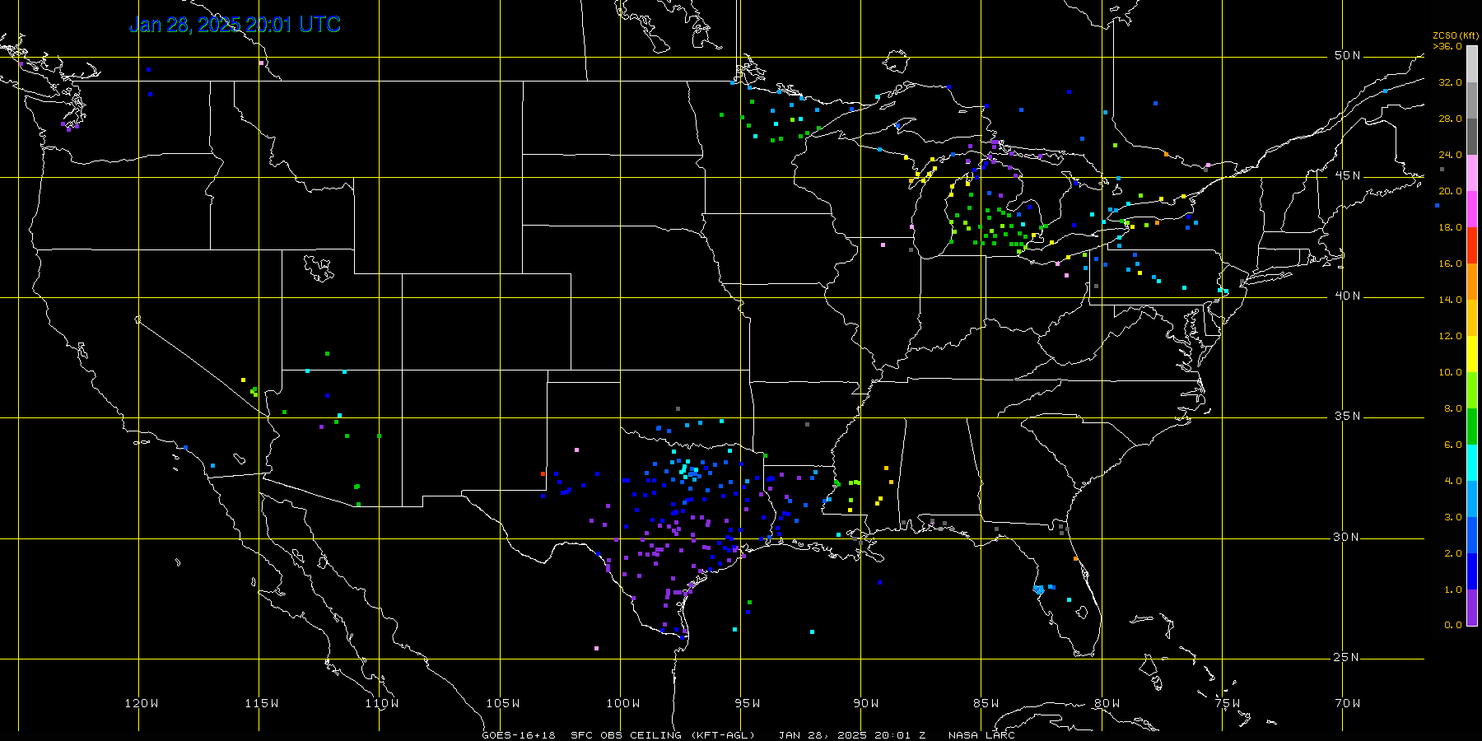
Task: Select the light pink 20.0–24.0 legend segment
Action: pyautogui.click(x=1472, y=173)
